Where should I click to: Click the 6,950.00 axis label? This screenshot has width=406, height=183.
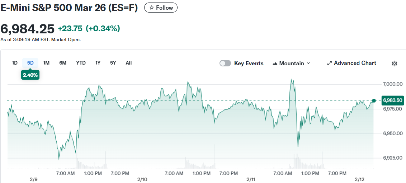[392, 133]
